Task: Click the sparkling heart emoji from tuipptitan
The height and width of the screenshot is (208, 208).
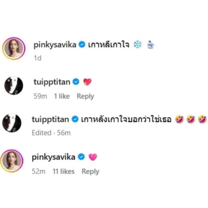Action: point(87,82)
